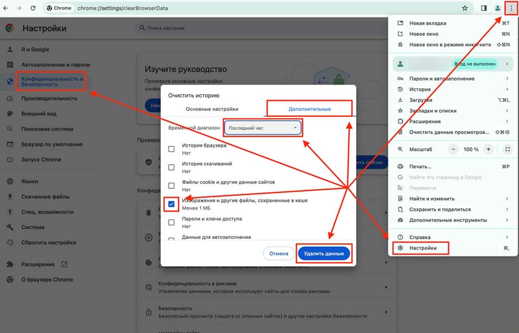Screen dimensions: 519x333
Task: Click the Расширения puzzle piece icon
Action: coord(10,264)
